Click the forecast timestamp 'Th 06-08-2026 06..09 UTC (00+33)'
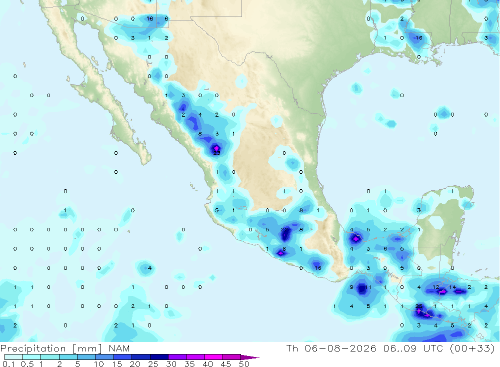Image resolution: width=500 pixels, height=367 pixels. [390, 348]
